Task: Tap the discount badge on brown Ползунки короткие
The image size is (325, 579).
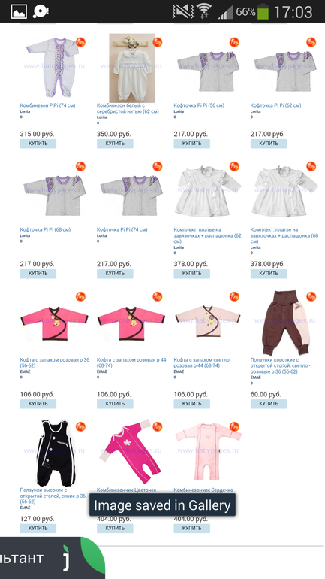Action: [311, 296]
